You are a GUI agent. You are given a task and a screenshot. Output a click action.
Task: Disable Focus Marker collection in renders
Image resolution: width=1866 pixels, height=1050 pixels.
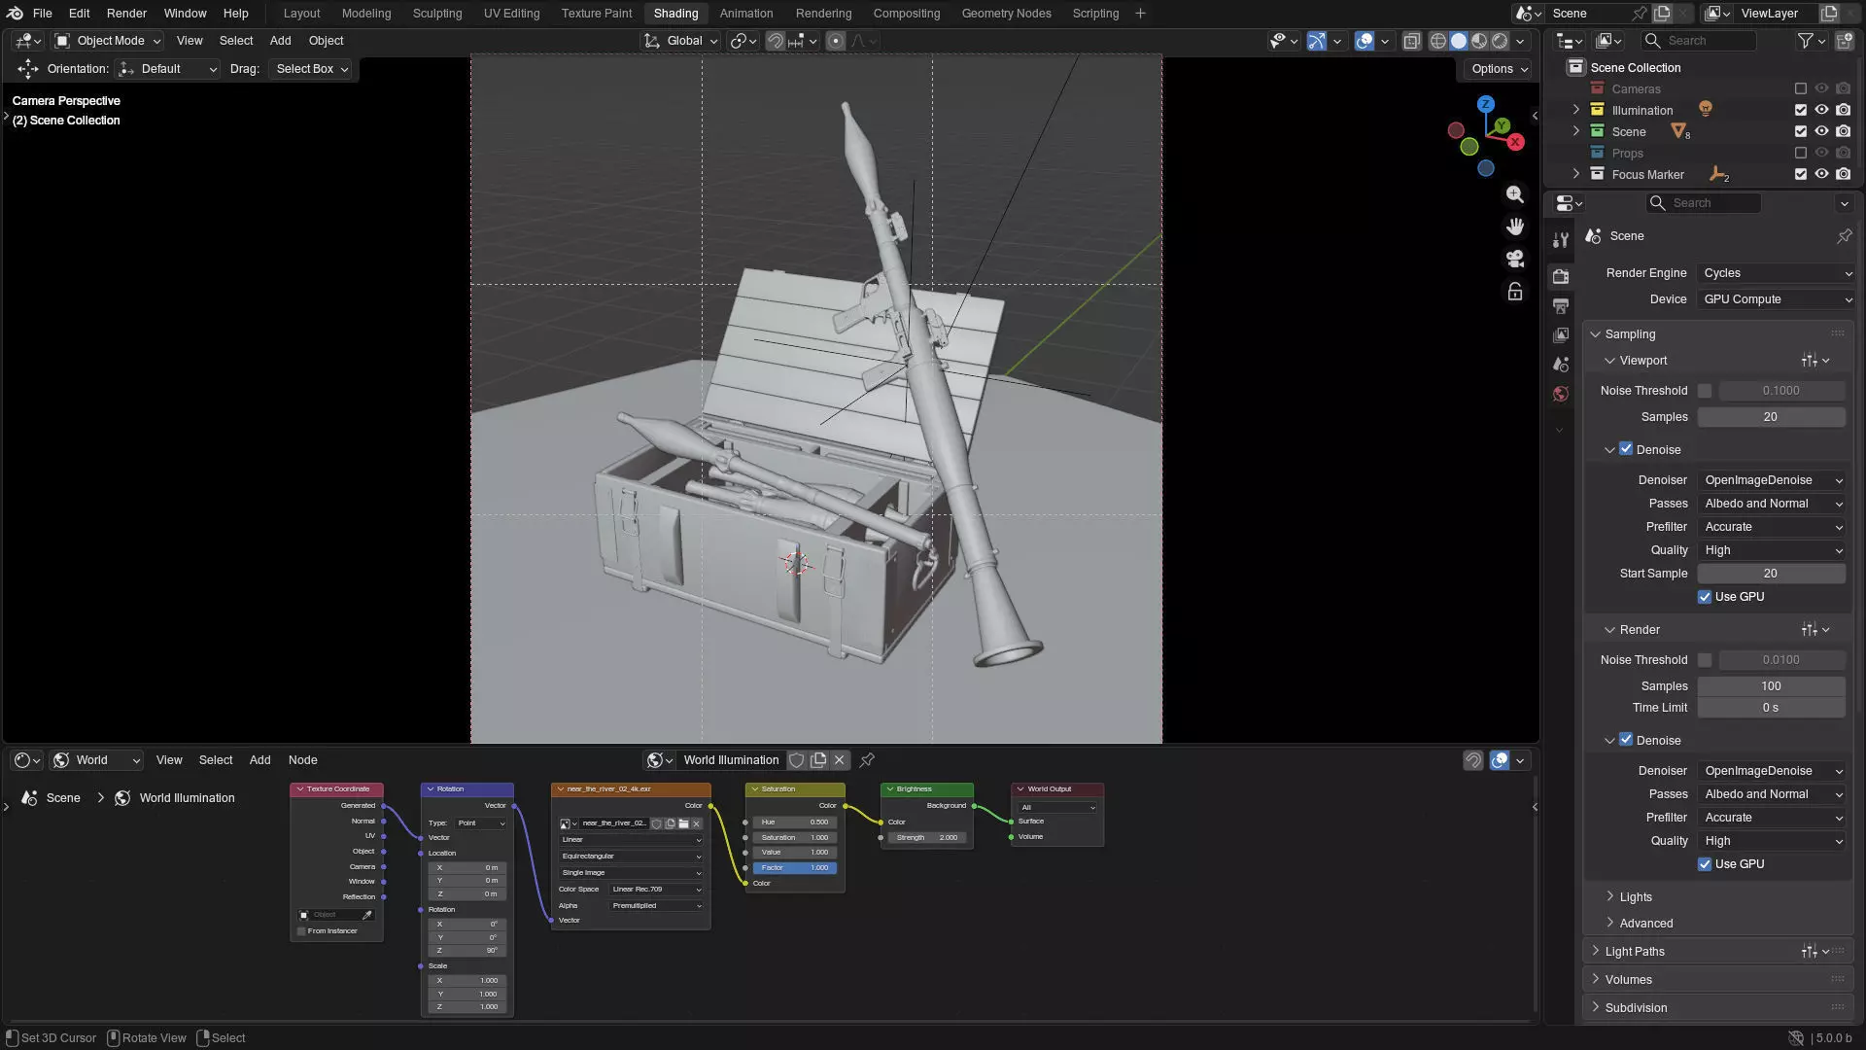1844,174
